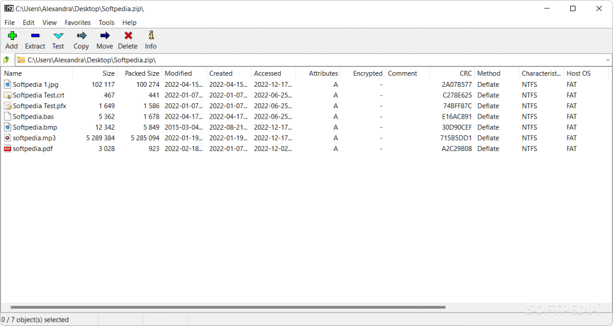Sort by Host OS column header
This screenshot has height=326, width=613.
pos(585,73)
